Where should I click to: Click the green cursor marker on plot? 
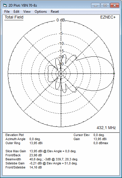click(114, 74)
